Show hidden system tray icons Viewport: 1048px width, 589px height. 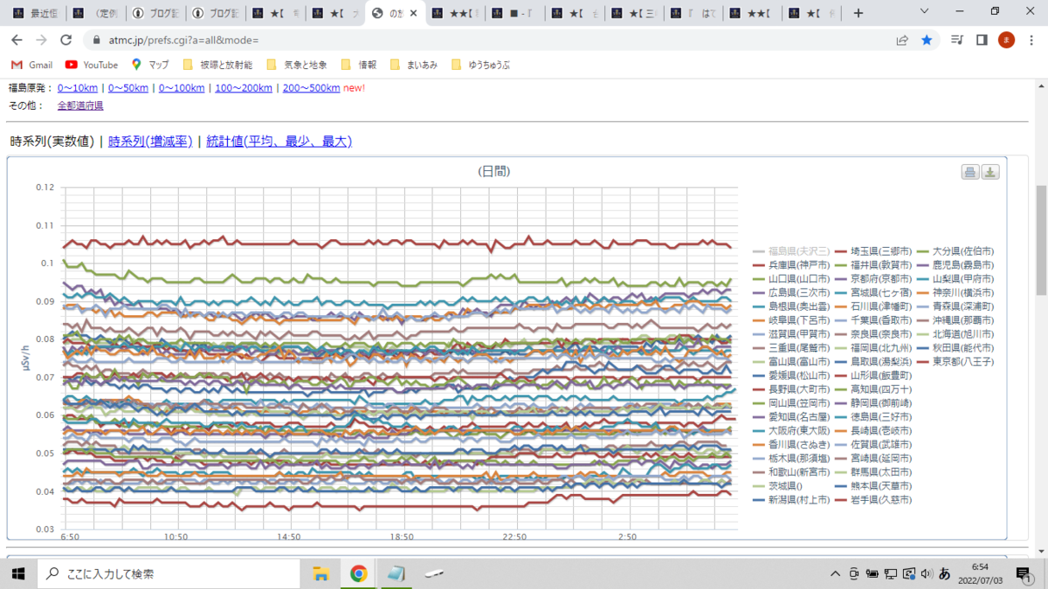(x=836, y=573)
